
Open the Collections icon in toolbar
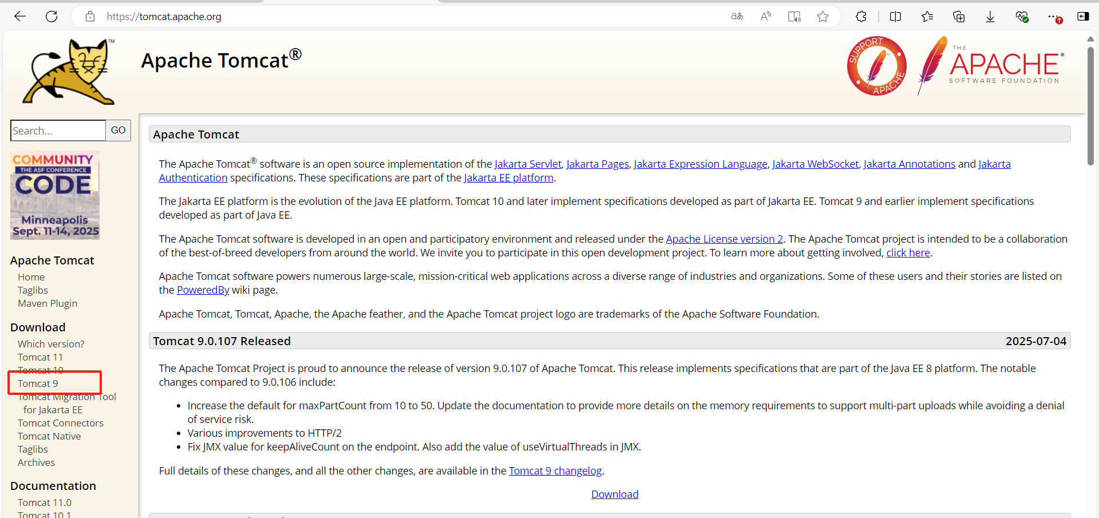(x=959, y=17)
